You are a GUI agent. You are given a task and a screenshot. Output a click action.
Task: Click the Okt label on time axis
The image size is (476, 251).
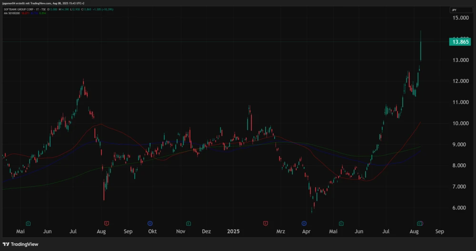[152, 231]
